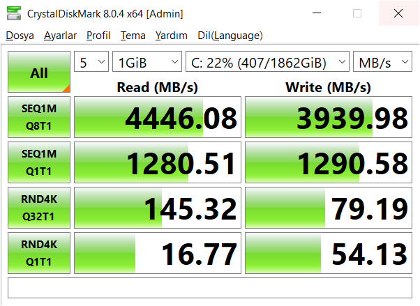Click the 79.19 random write result
Screen dimensions: 420x306
click(x=329, y=208)
